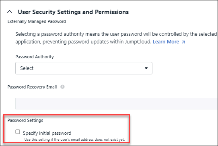Click the hint about user's email not existing
Viewport: 218px width, 146px height.
[75, 140]
